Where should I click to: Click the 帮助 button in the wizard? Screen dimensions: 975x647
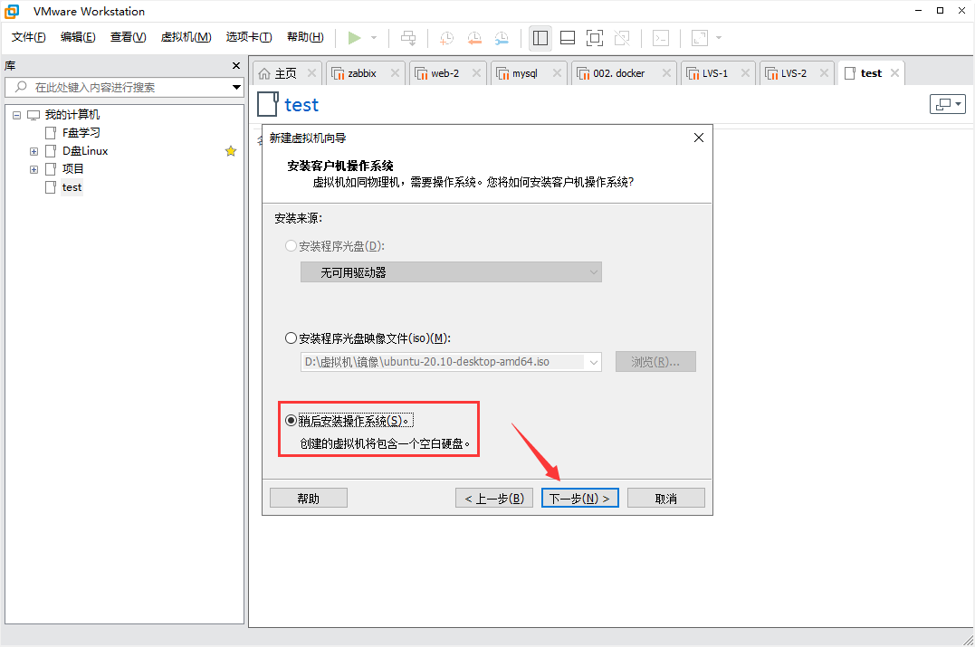click(x=309, y=499)
